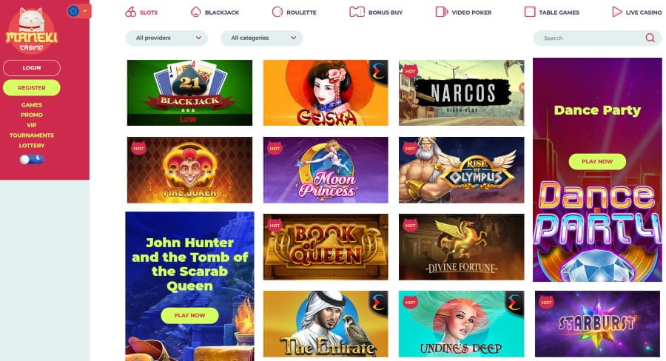Open the All categories dropdown
Image resolution: width=666 pixels, height=361 pixels.
pos(261,38)
